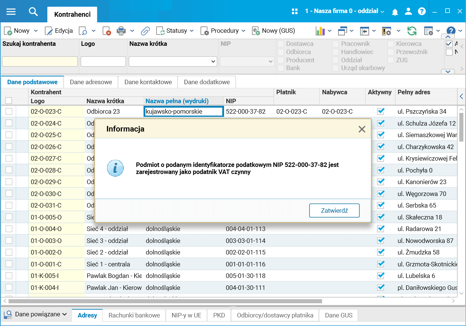Switch to the Dane adresowe tab
466x326 pixels.
[91, 82]
